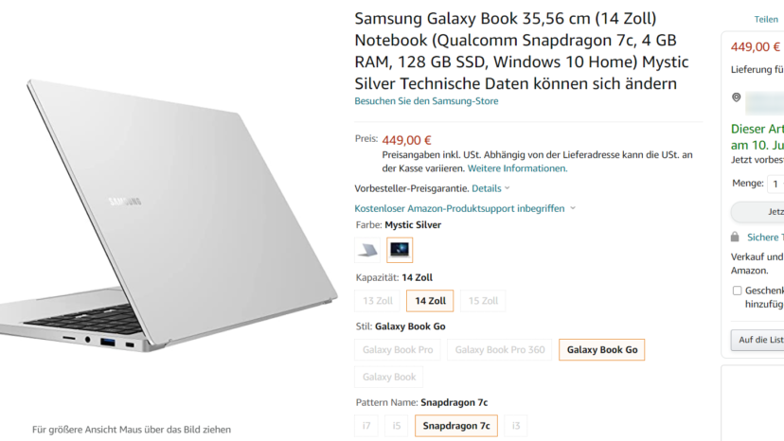Select the silver laptop color swatch
This screenshot has width=784, height=441.
click(367, 250)
